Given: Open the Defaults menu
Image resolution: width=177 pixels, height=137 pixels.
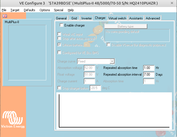Looking at the screenshot, I should (29, 10).
